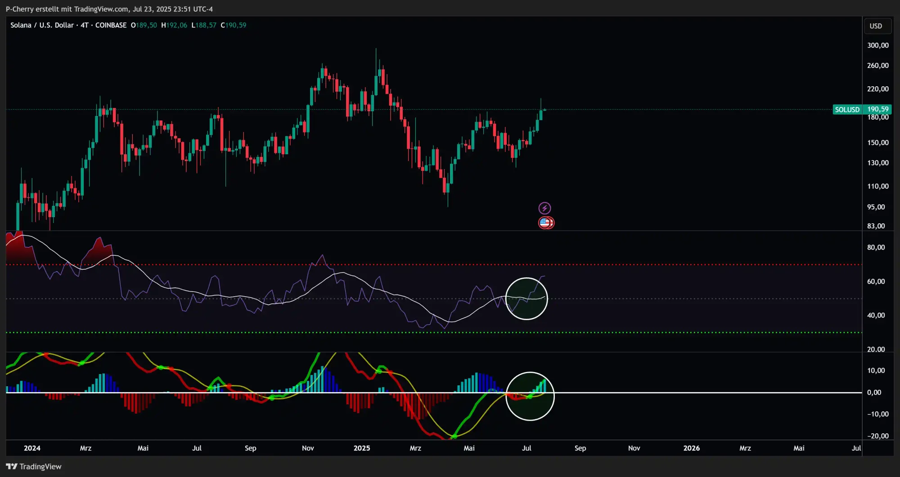Click the 260,00 price axis label
Screen dimensions: 900x477
click(x=878, y=66)
